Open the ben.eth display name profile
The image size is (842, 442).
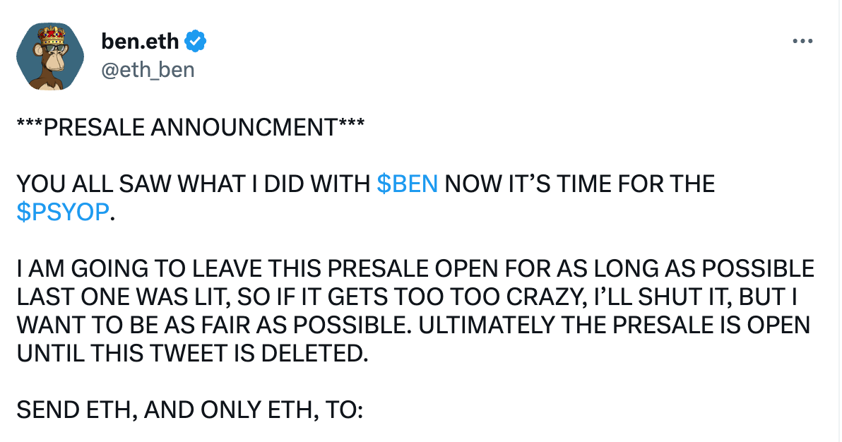coord(140,42)
